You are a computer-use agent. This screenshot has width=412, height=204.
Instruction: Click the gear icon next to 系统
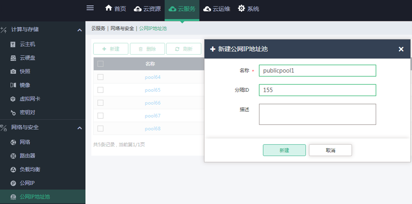241,9
